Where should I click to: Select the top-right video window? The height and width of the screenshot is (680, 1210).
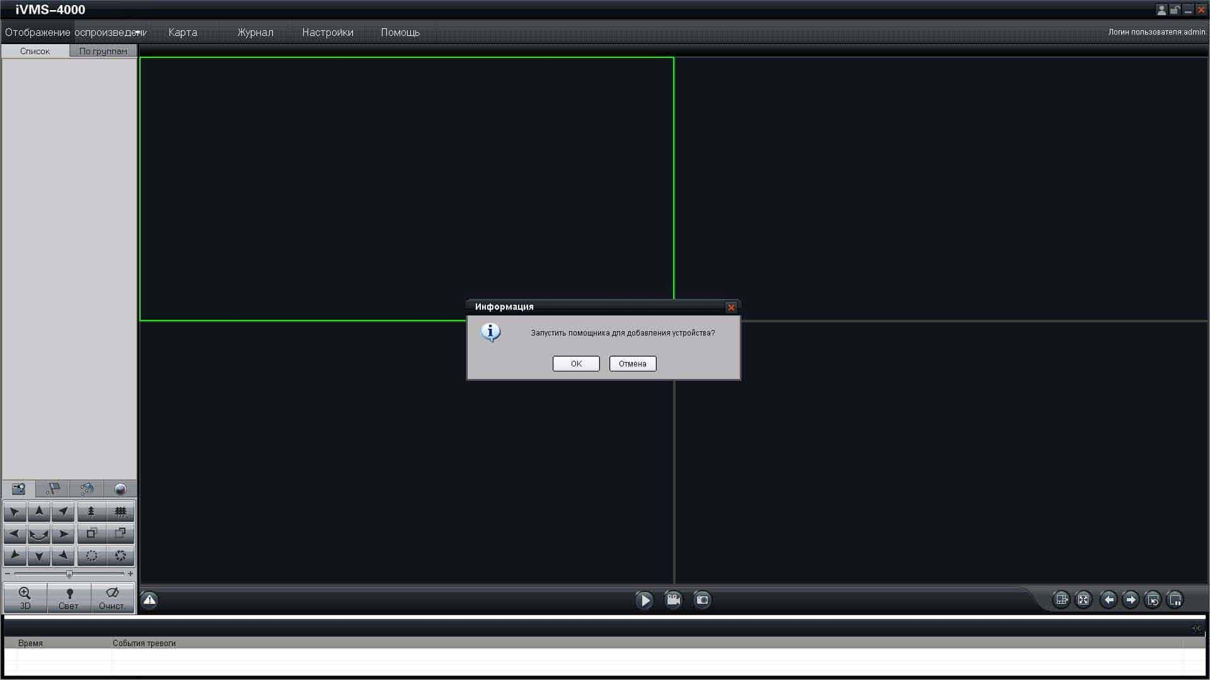pyautogui.click(x=941, y=189)
